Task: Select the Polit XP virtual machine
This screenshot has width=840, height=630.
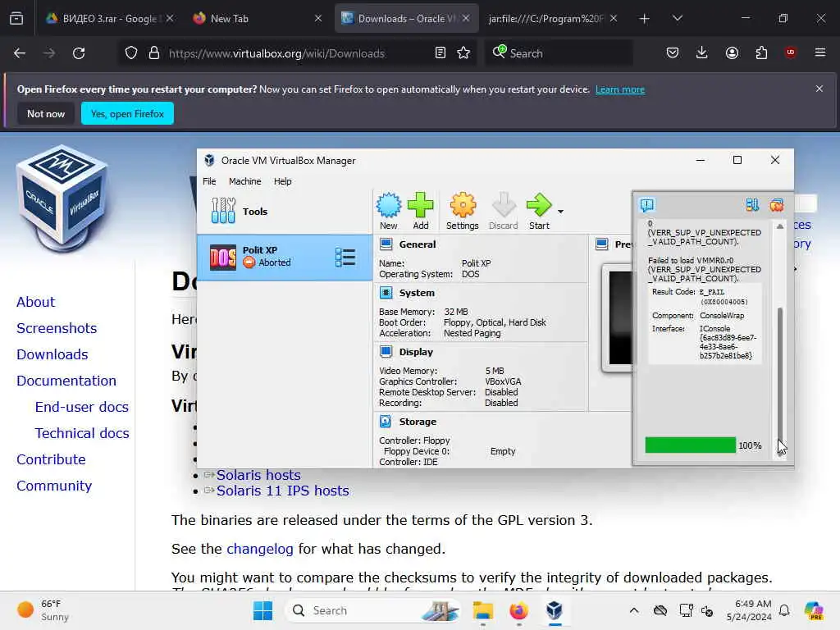Action: click(x=285, y=257)
